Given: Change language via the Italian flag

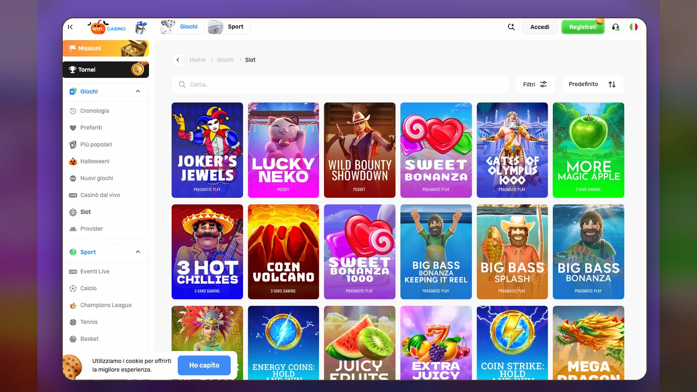Looking at the screenshot, I should tap(634, 27).
